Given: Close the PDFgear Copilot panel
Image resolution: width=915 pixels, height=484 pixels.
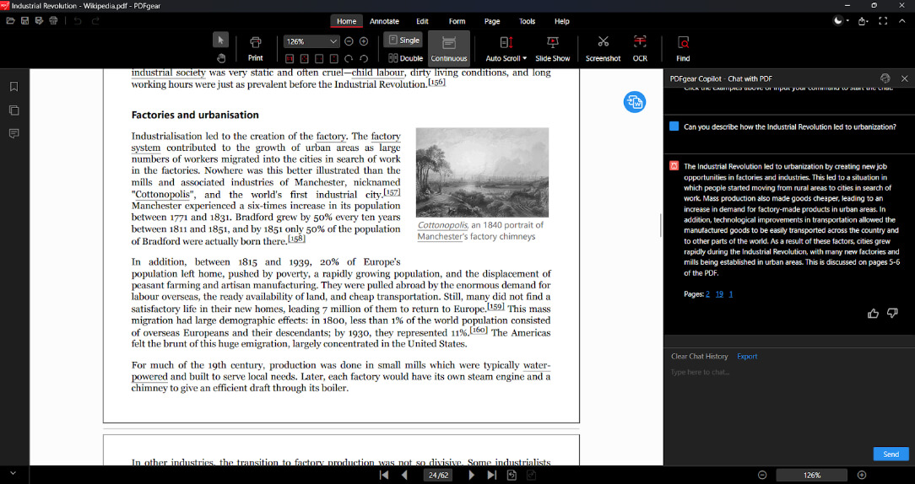Looking at the screenshot, I should pos(905,78).
